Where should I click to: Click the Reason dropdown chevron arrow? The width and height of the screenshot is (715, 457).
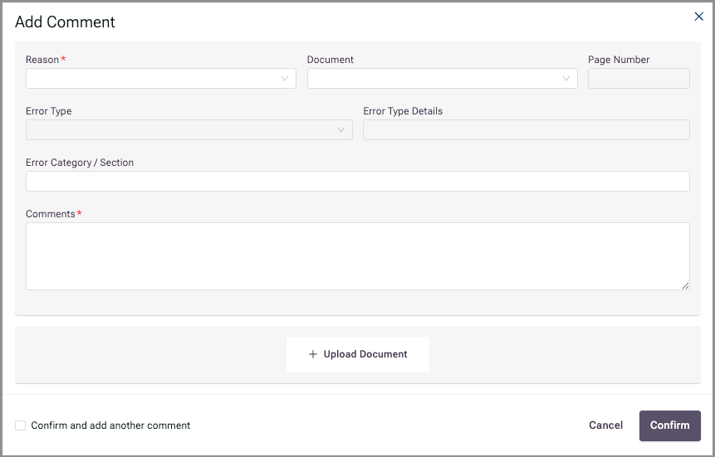tap(285, 78)
